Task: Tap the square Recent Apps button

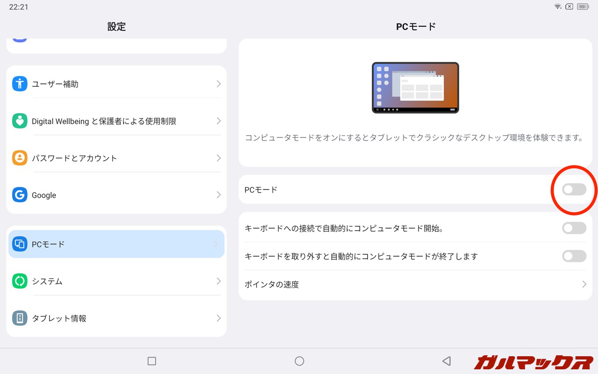Action: [x=151, y=361]
